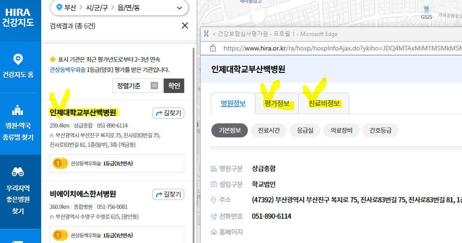Close the 검색결과 panel with X

point(185,26)
